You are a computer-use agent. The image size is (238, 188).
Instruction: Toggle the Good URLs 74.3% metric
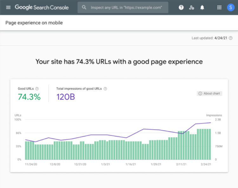click(29, 97)
